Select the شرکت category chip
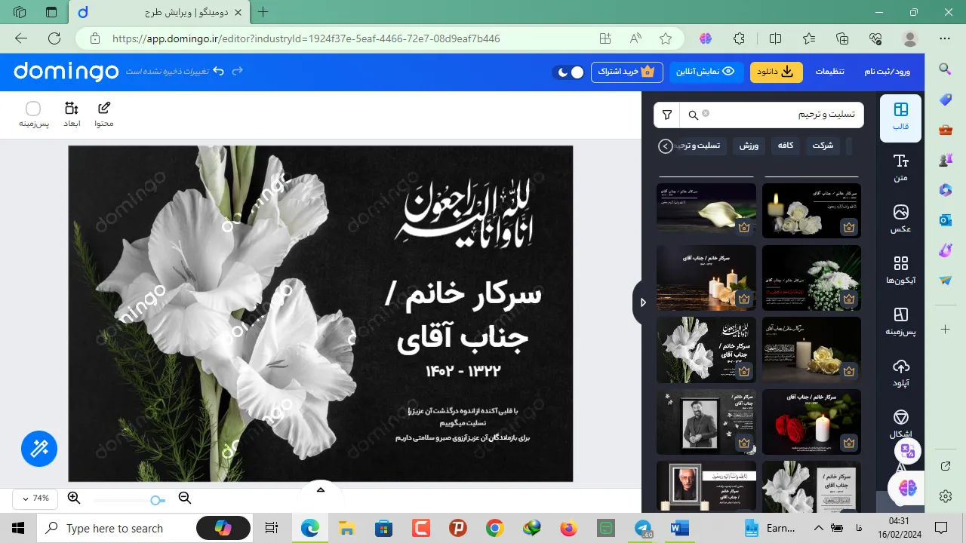 (823, 146)
